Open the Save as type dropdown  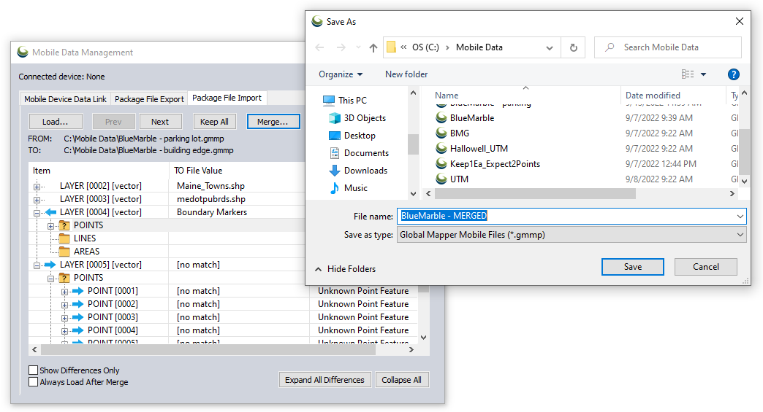740,235
